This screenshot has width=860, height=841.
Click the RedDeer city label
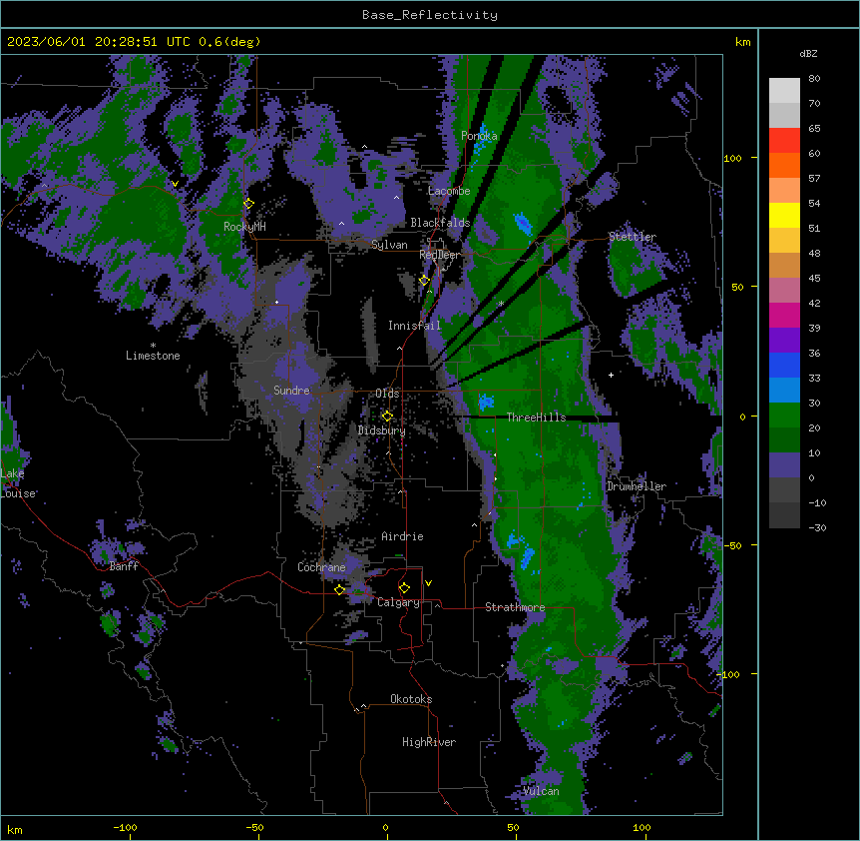pos(440,255)
